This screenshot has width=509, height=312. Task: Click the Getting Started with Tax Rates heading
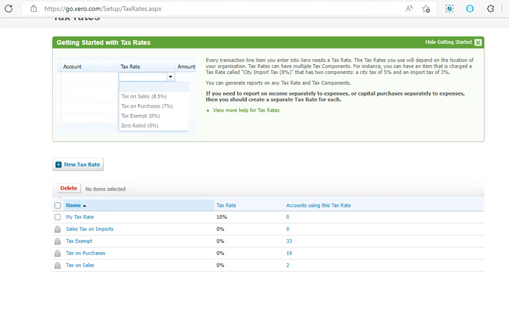pyautogui.click(x=104, y=42)
